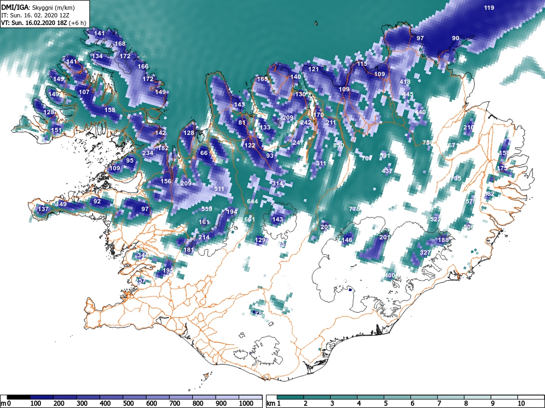This screenshot has height=408, width=545.
Task: Click the visibility value 344
Action: 142,255
